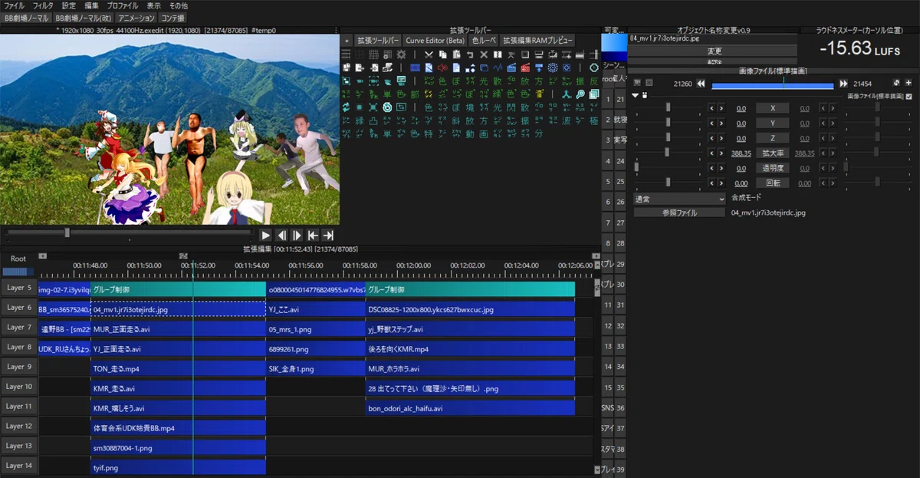Click the 参照ファイル button
Image resolution: width=920 pixels, height=478 pixels.
(679, 213)
